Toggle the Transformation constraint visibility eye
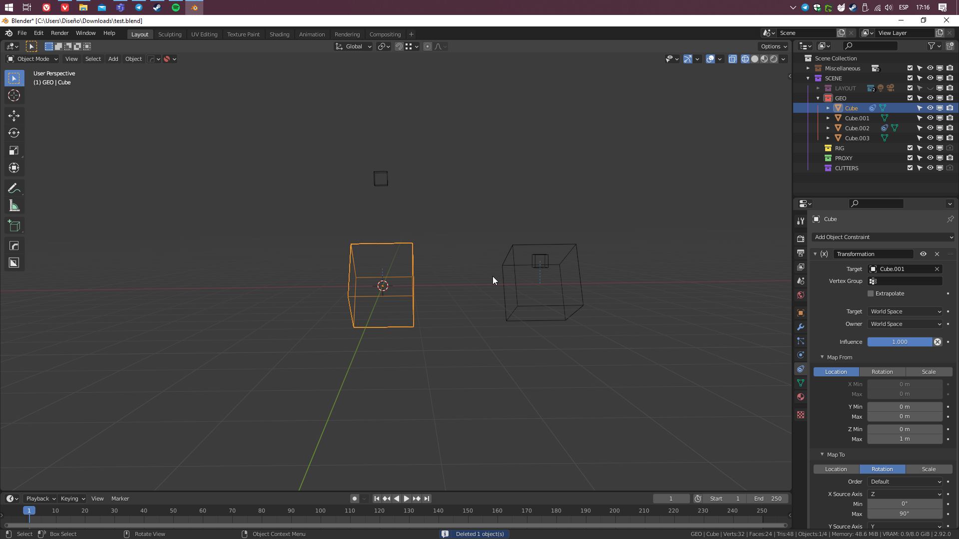 (923, 254)
